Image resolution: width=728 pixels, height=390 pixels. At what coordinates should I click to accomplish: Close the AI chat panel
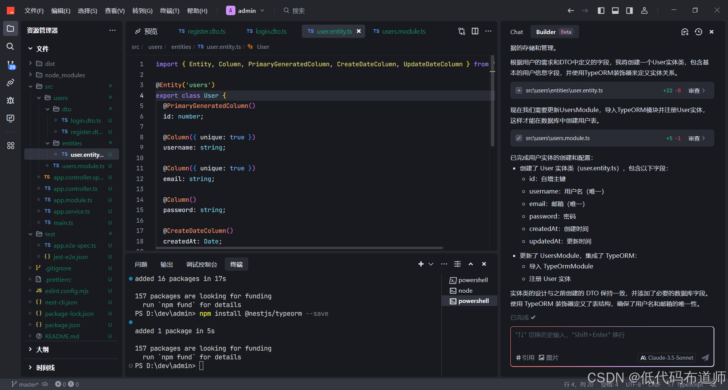(712, 32)
